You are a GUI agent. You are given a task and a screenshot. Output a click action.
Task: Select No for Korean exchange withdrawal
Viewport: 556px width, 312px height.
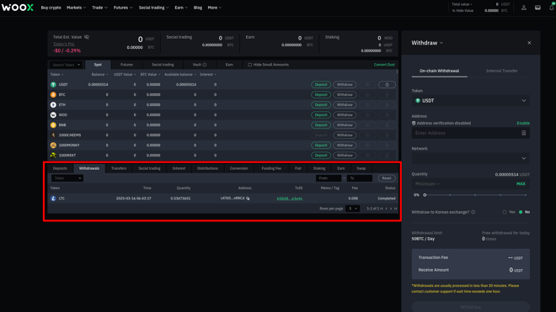pyautogui.click(x=521, y=212)
